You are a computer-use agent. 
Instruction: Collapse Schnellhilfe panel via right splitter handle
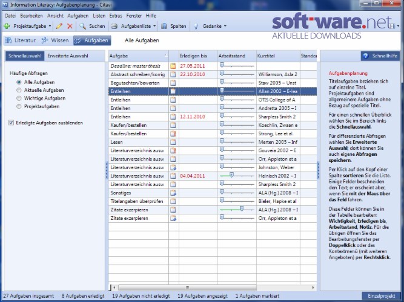click(x=318, y=170)
